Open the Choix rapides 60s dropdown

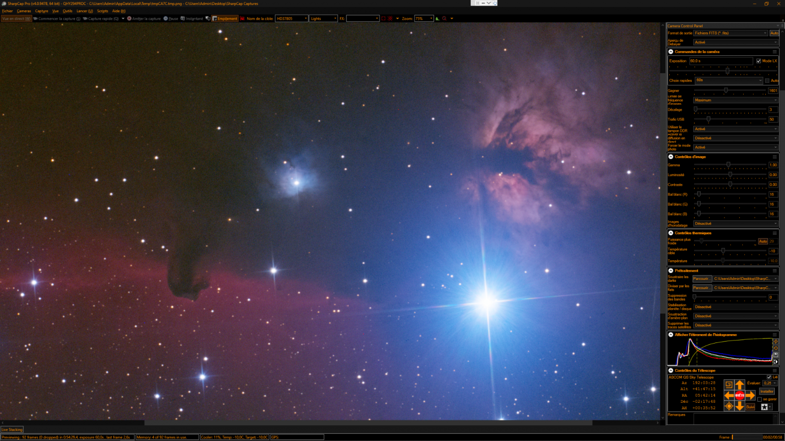coord(729,80)
